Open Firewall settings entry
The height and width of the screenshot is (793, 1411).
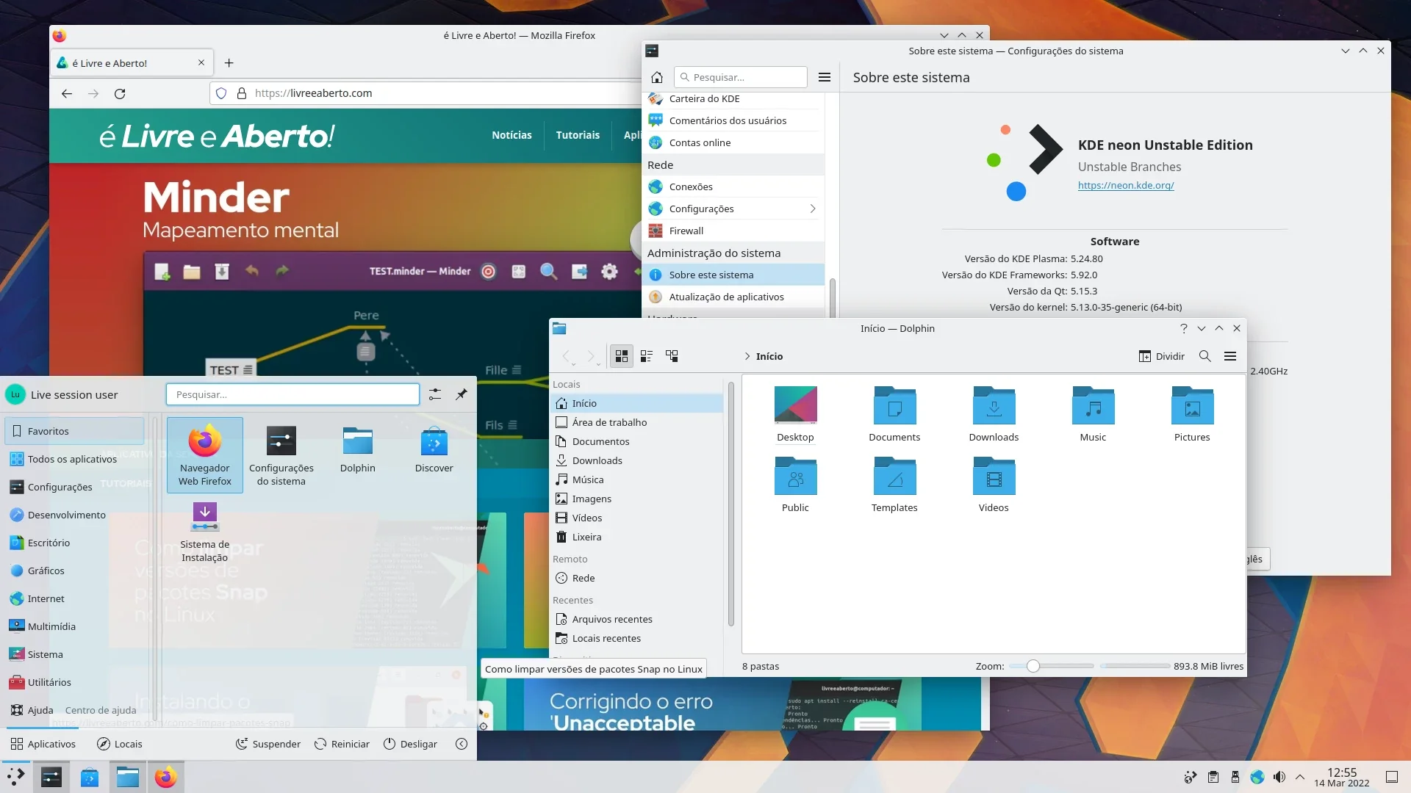click(x=733, y=231)
